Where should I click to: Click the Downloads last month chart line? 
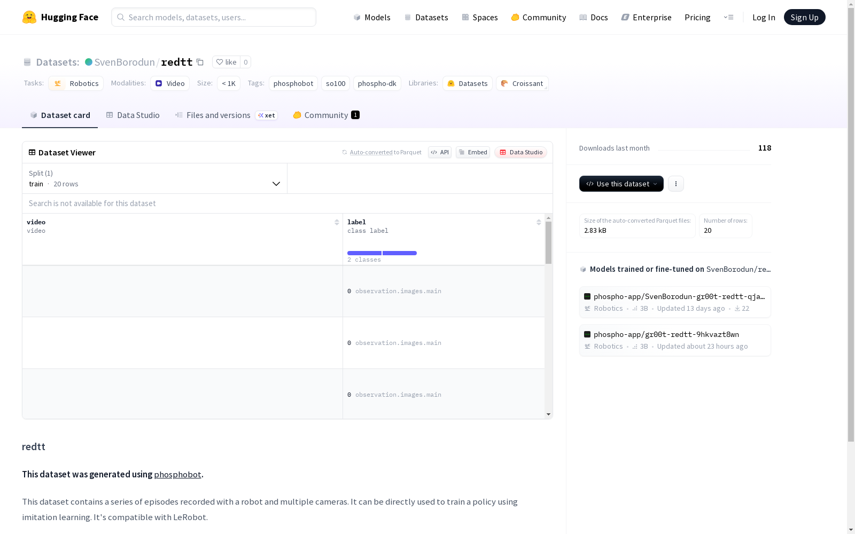(x=704, y=150)
